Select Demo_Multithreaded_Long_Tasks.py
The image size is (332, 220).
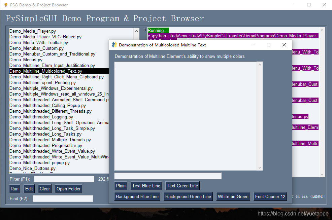coord(45,134)
